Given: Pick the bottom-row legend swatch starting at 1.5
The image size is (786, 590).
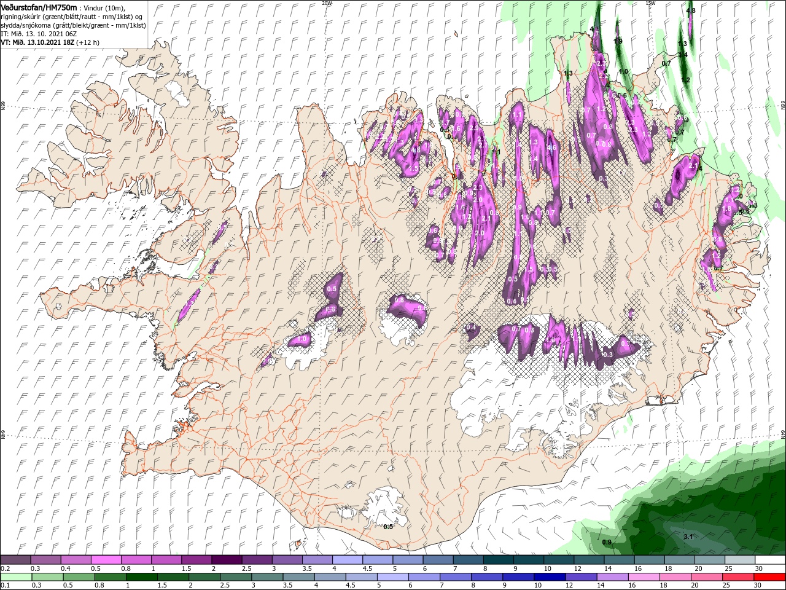Looking at the screenshot, I should (x=173, y=577).
